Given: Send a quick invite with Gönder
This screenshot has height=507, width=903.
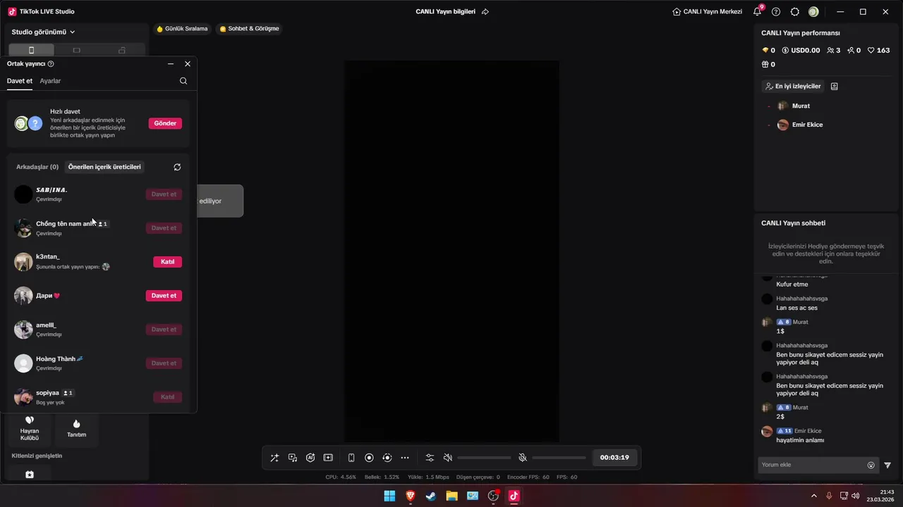Looking at the screenshot, I should pos(165,123).
